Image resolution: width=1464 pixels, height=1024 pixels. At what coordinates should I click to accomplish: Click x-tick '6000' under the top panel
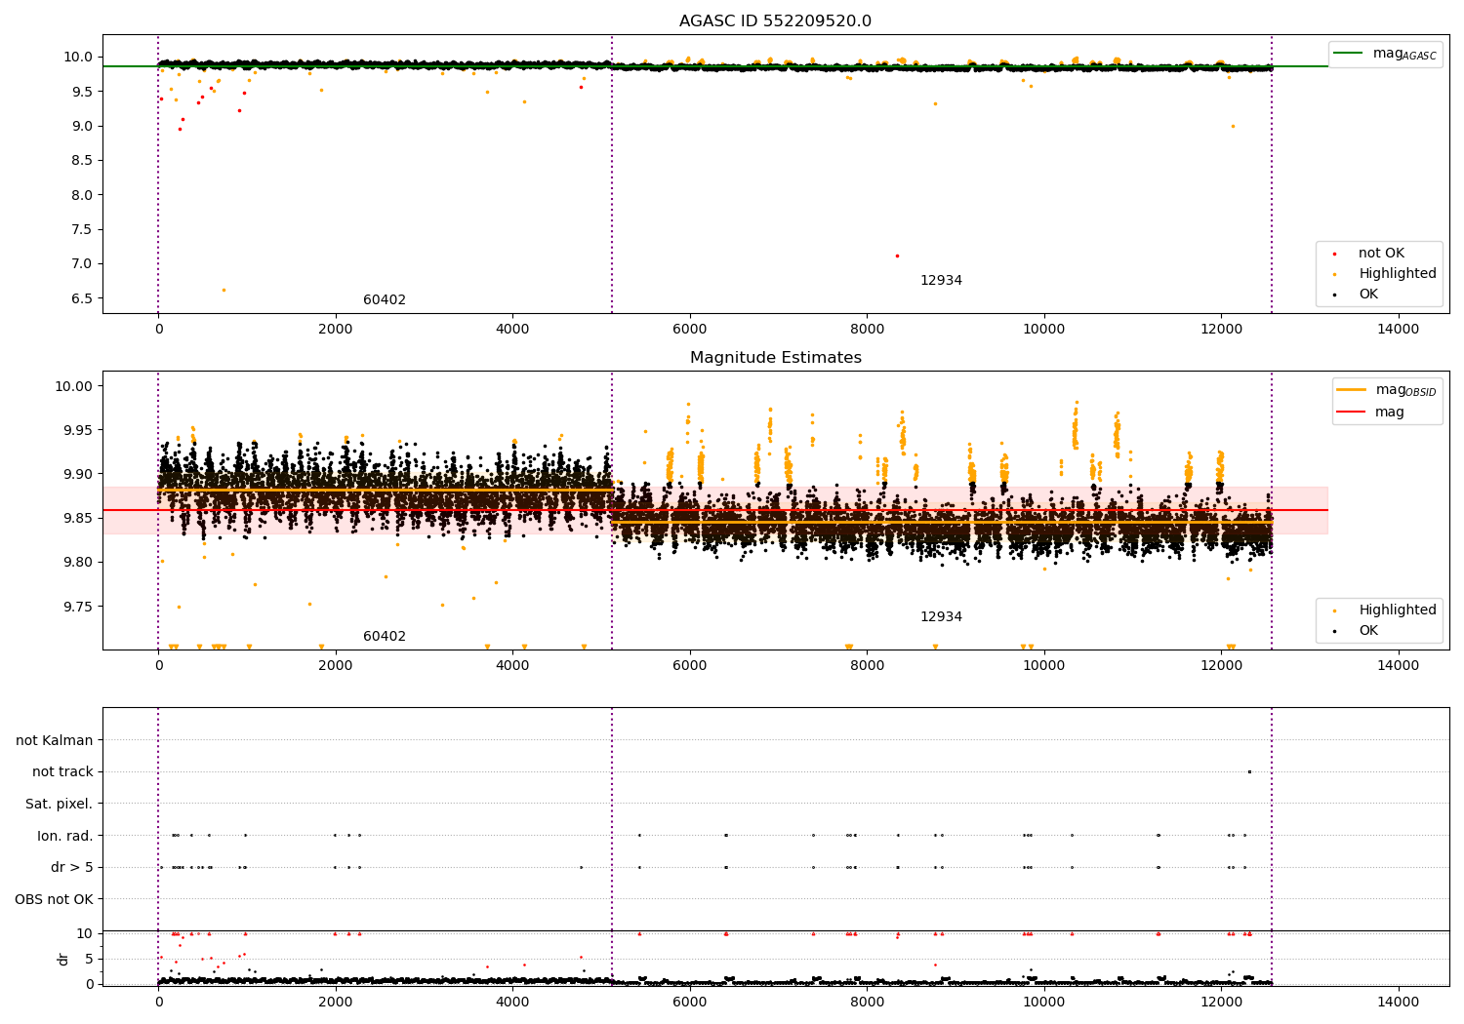pyautogui.click(x=689, y=330)
